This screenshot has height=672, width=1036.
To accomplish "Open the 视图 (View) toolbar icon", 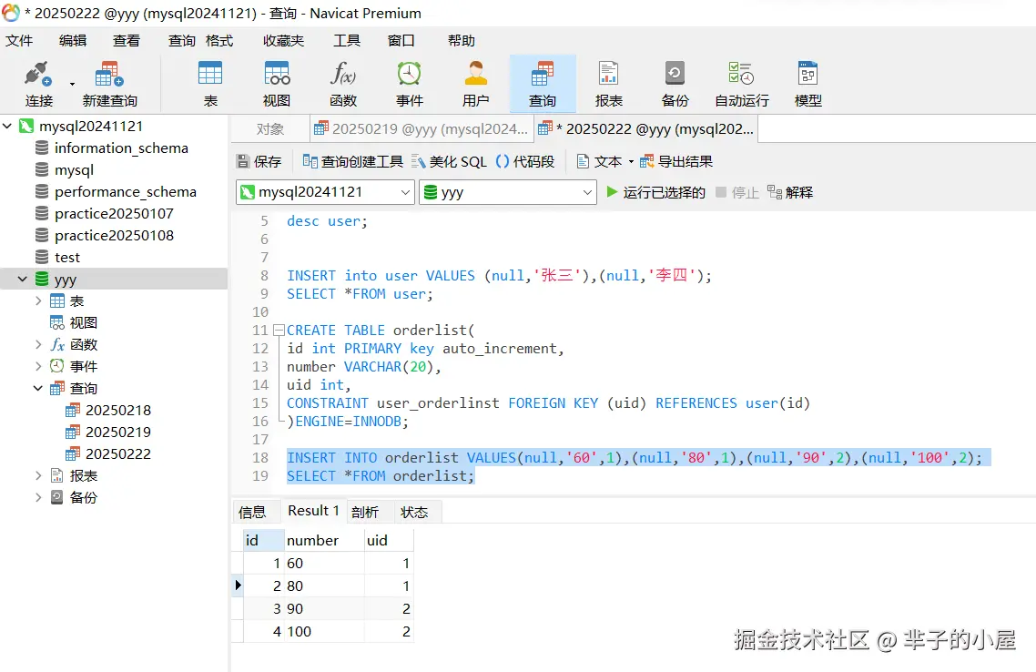I will click(x=276, y=83).
